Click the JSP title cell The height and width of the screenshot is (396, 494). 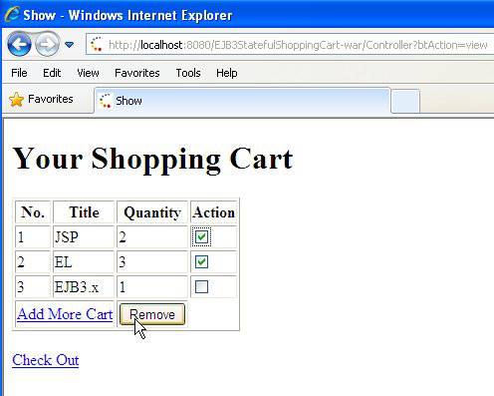[84, 237]
